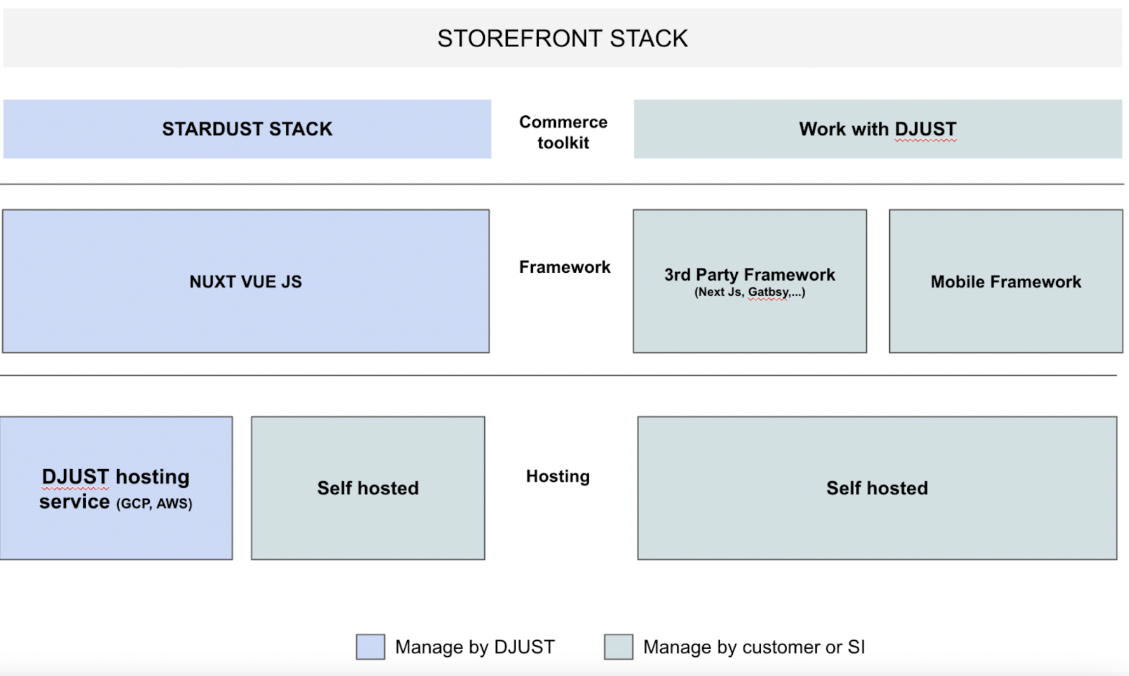
Task: Click the Next Js, Gatsby subtitle text
Action: point(749,292)
